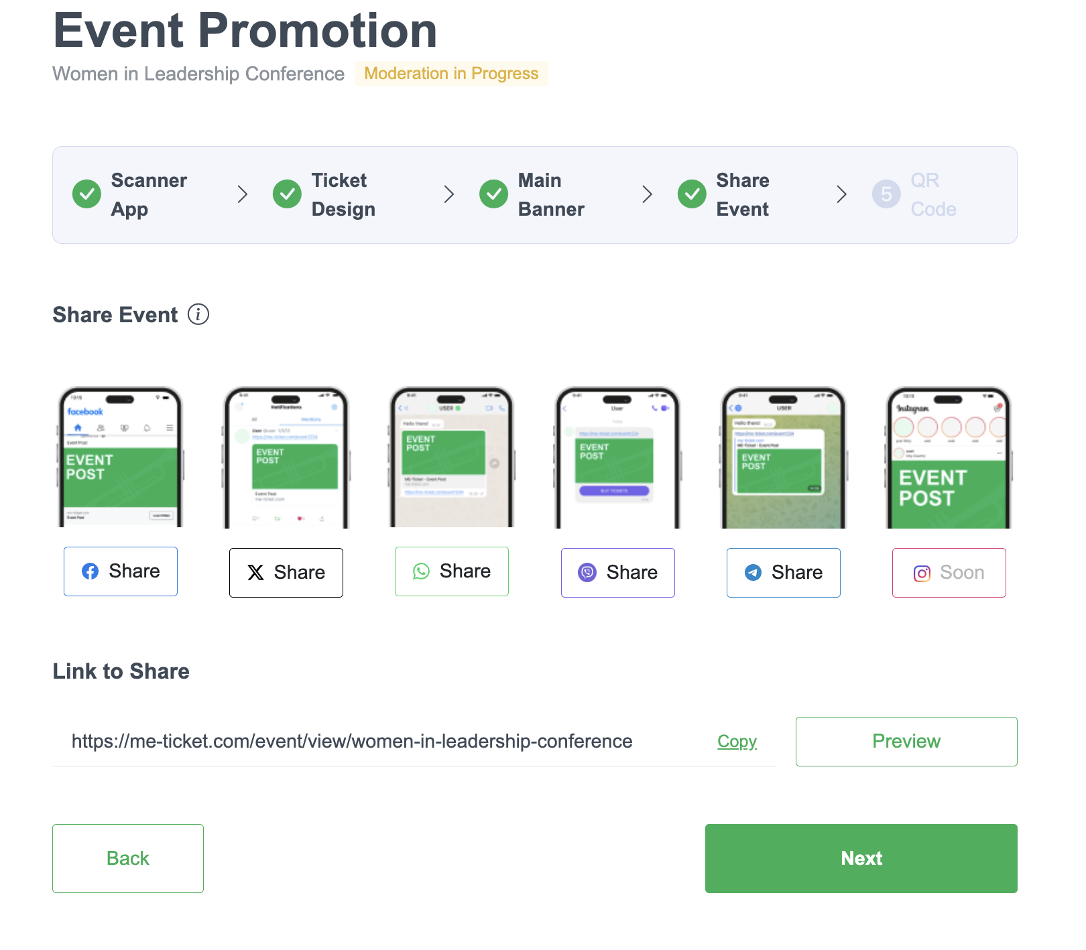Proceed with the Next button
Screen dimensions: 1086x950
[x=861, y=858]
